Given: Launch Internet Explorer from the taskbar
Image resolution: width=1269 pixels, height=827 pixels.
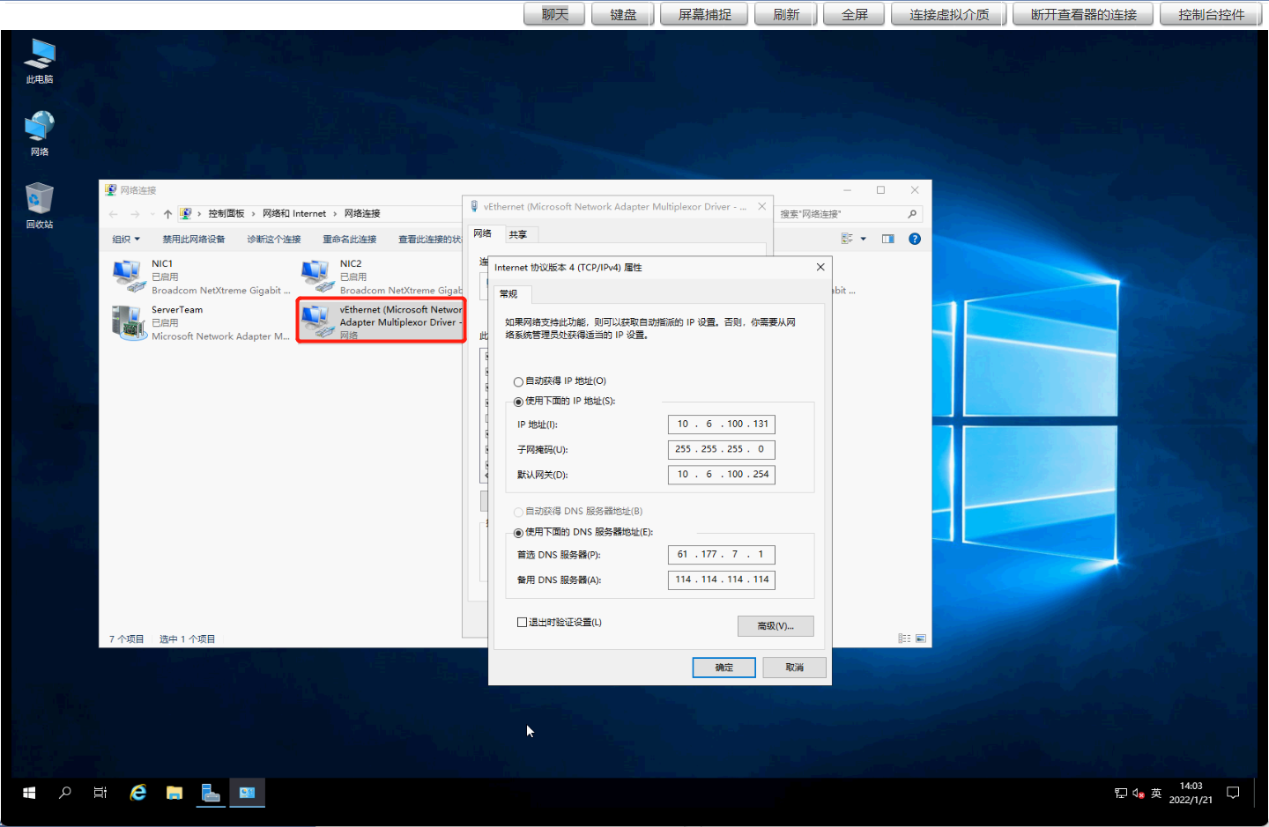Looking at the screenshot, I should [x=137, y=793].
